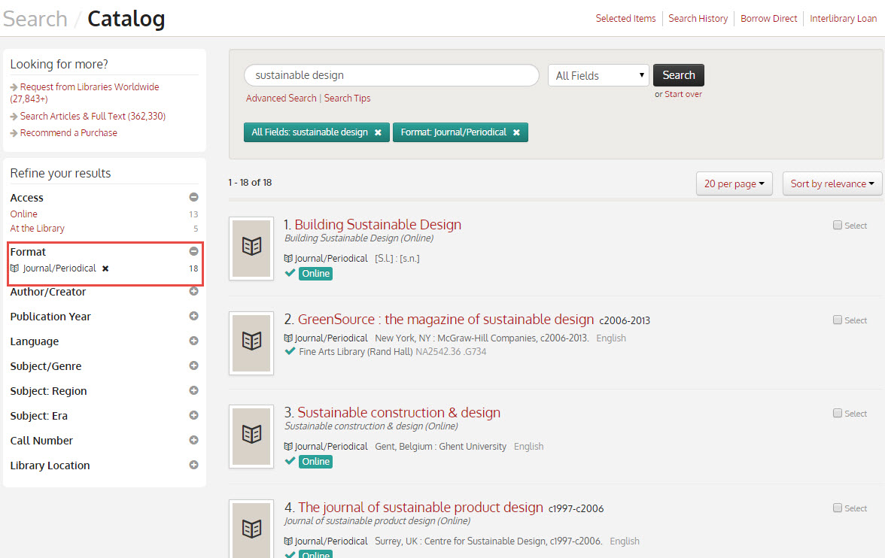Select checkbox for Building Sustainable Design

[838, 225]
